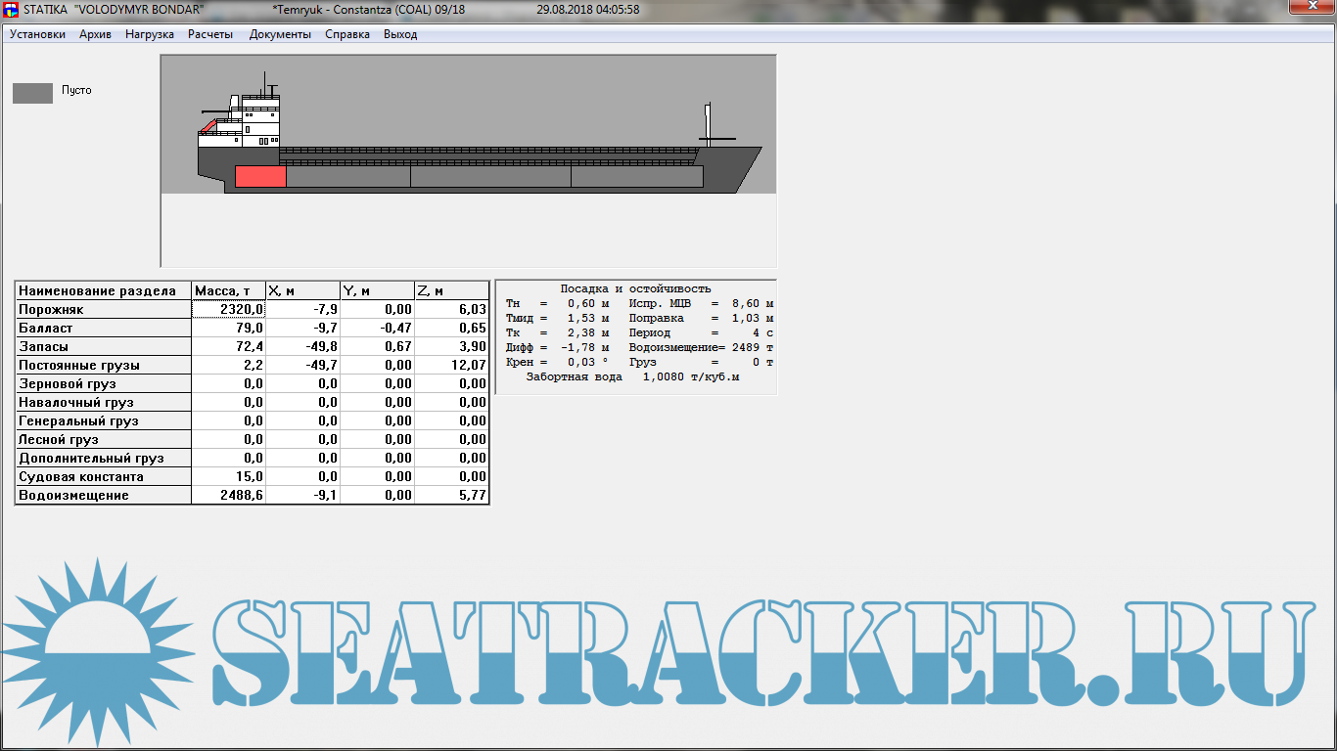Select the red tank in ship diagram
Viewport: 1337px width, 751px height.
click(260, 177)
